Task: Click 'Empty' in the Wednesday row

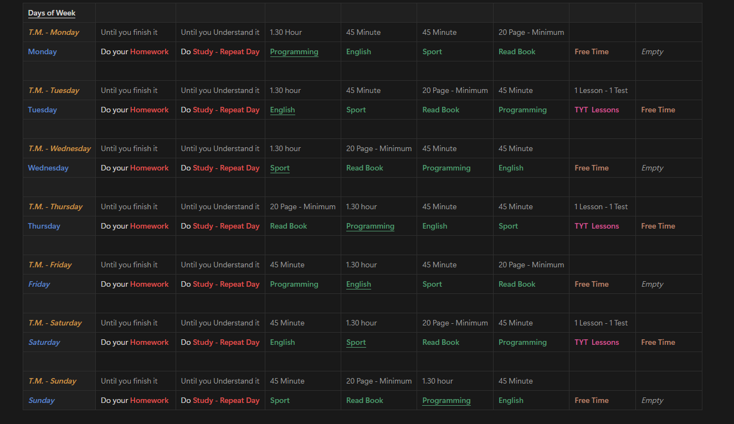Action: [x=652, y=168]
